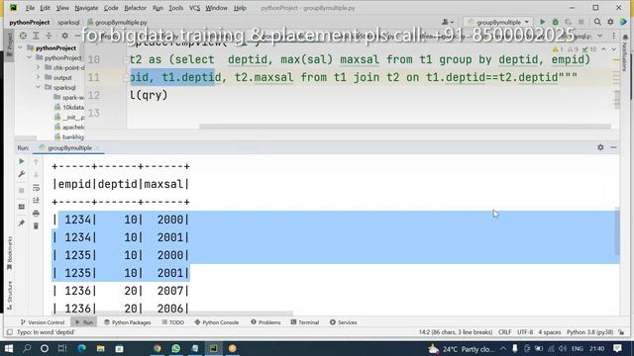Open Run panel settings gear
634x356 pixels.
point(600,147)
